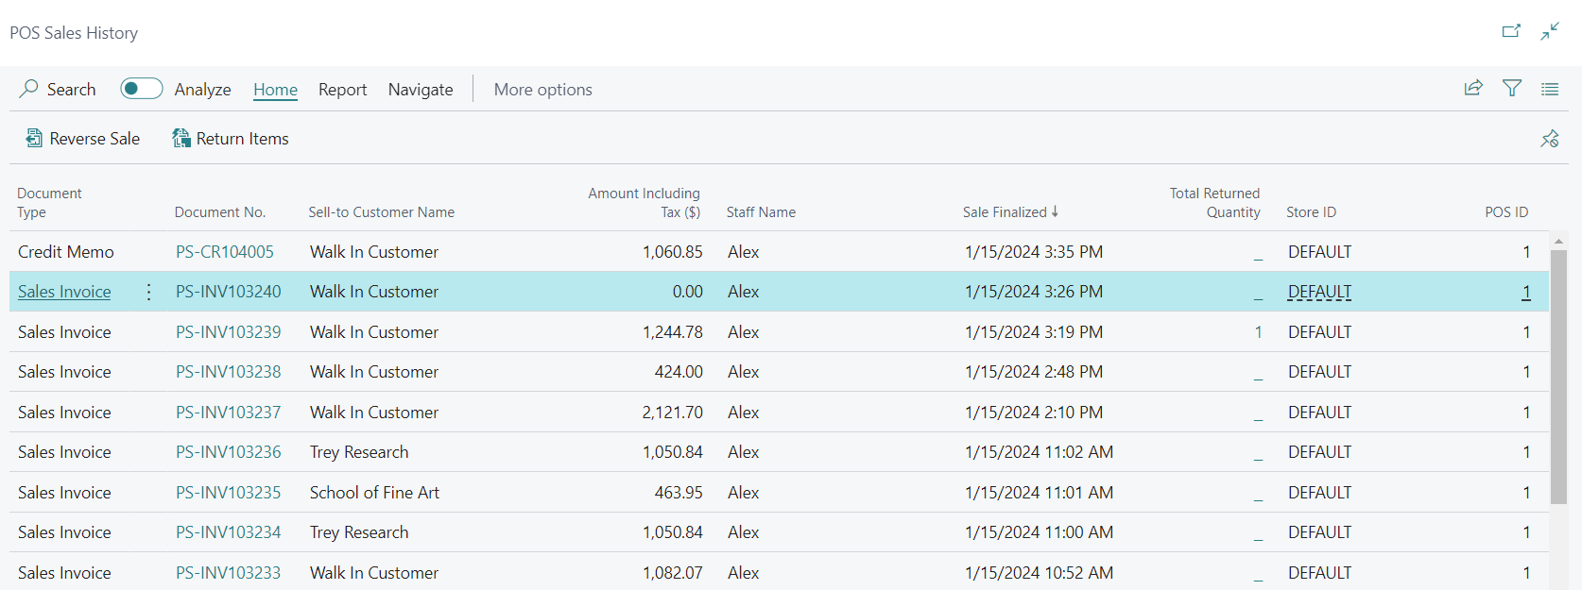Click the Return Items action

pyautogui.click(x=231, y=139)
